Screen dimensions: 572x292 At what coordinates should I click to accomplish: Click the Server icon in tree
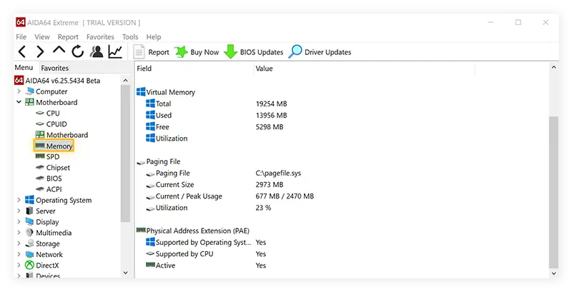click(x=29, y=211)
